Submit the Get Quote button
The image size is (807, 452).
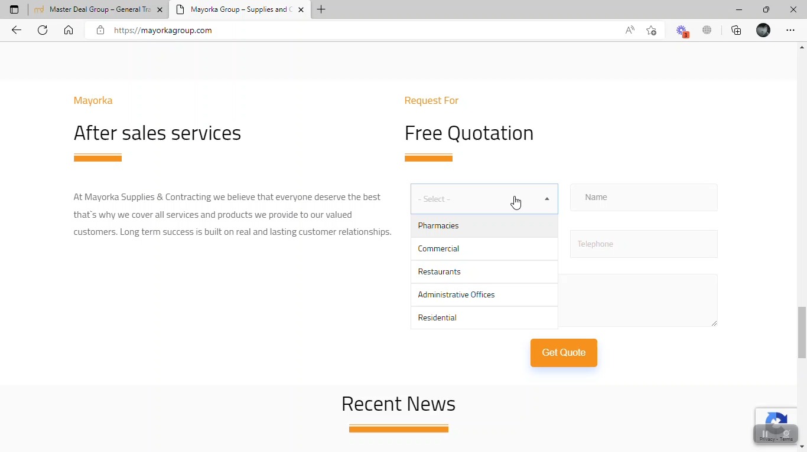tap(564, 353)
